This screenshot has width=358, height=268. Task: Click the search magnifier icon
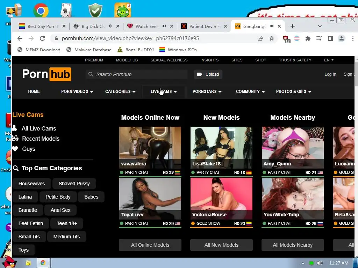(x=91, y=74)
